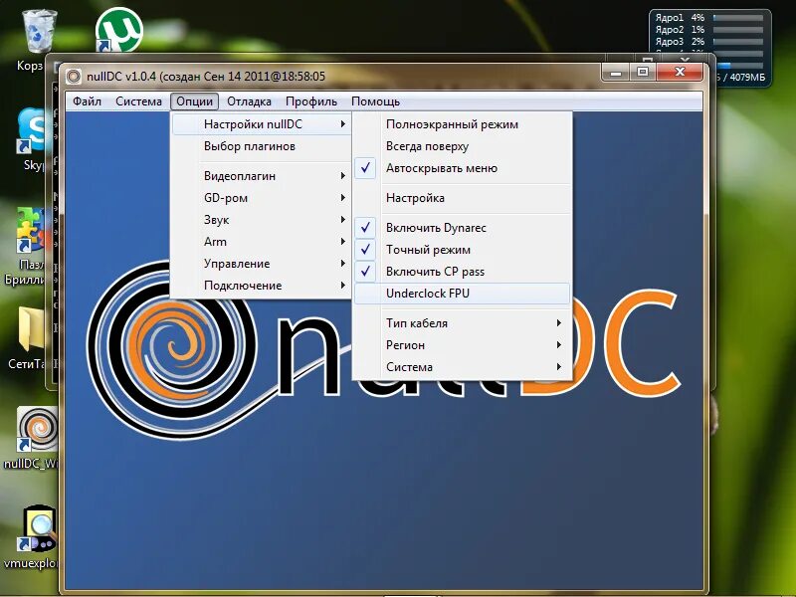
Task: Click the '4079МБ' memory readout in gadget
Action: click(x=747, y=78)
